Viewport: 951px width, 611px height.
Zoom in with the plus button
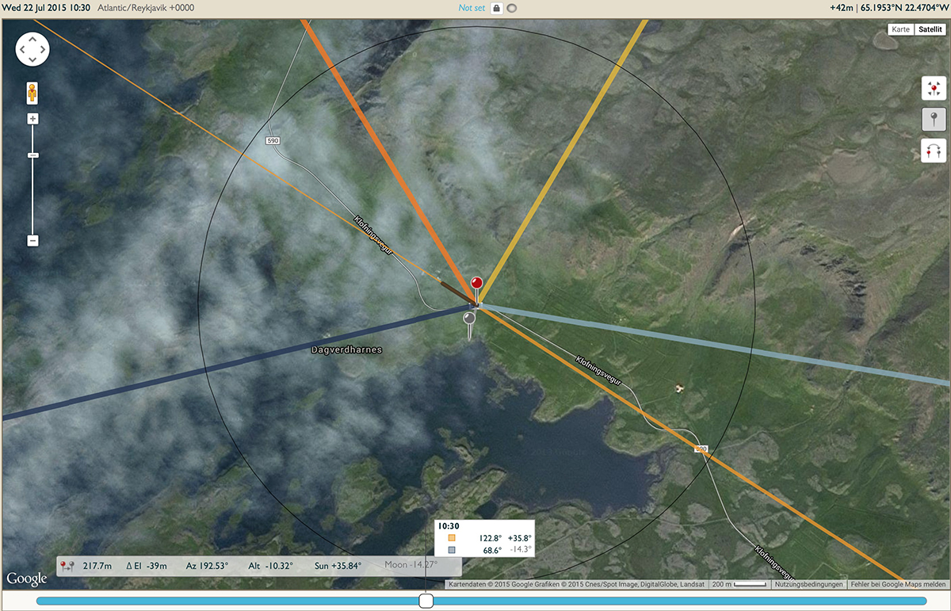(32, 119)
